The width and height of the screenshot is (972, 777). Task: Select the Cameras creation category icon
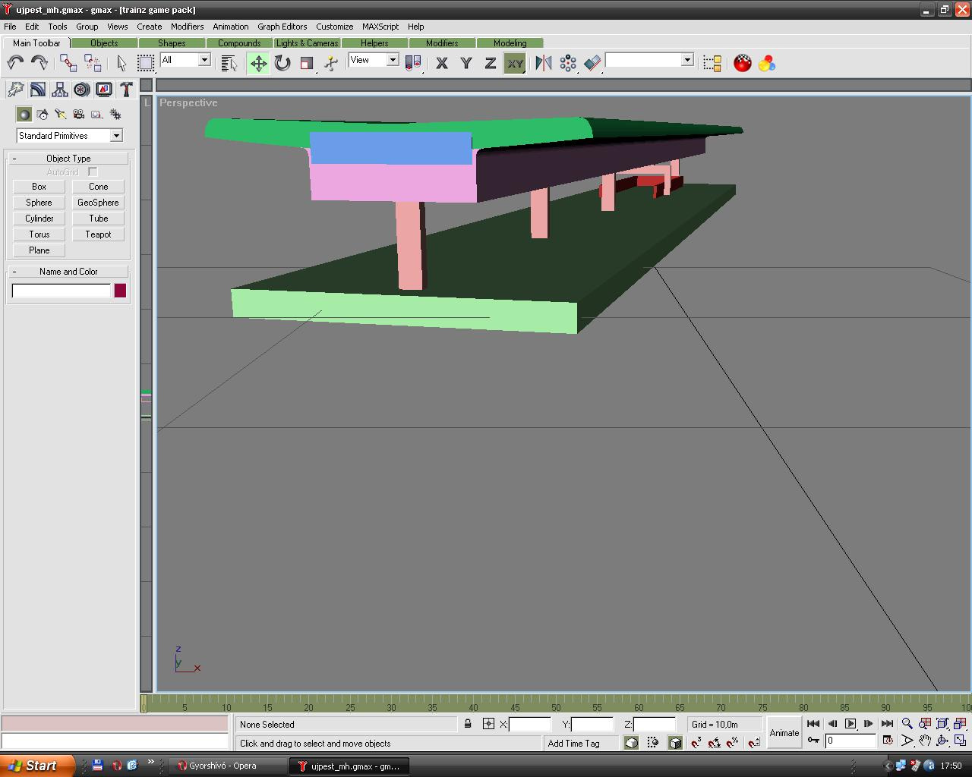point(79,115)
